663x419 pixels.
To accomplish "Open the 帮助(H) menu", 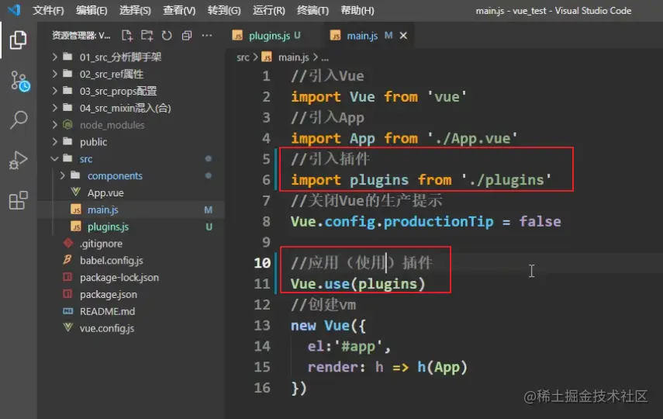I will click(x=357, y=10).
